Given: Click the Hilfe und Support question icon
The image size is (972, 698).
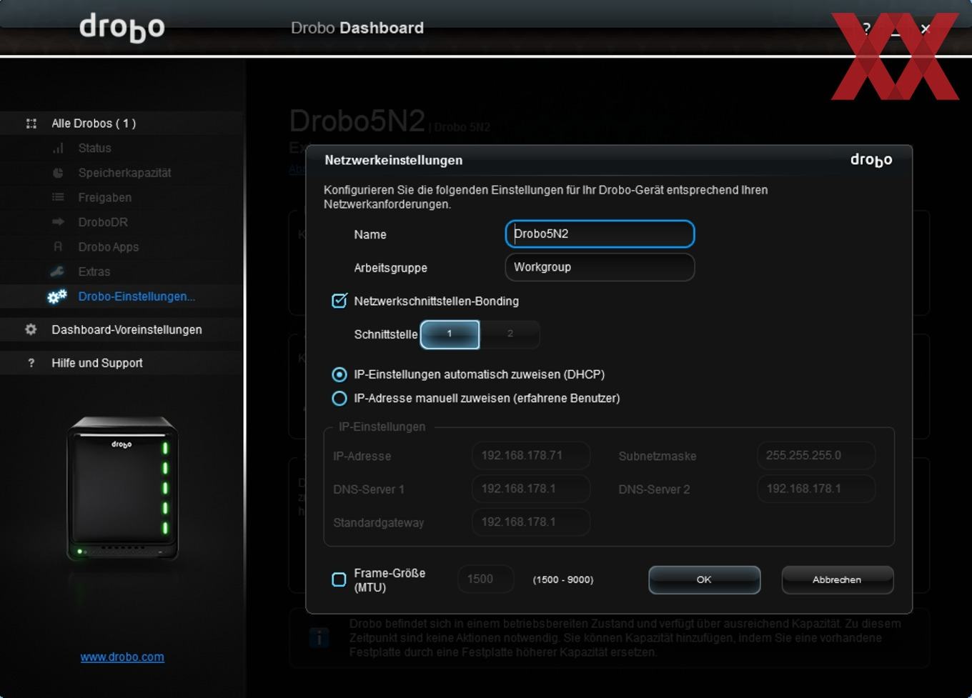Looking at the screenshot, I should [x=31, y=363].
